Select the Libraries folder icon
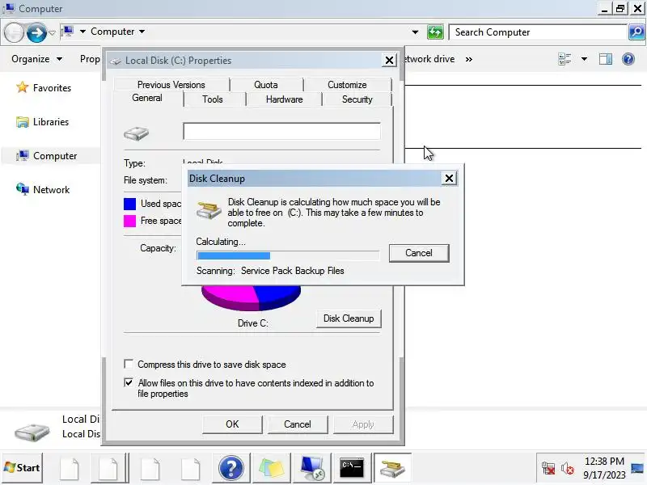This screenshot has width=647, height=485. click(23, 122)
